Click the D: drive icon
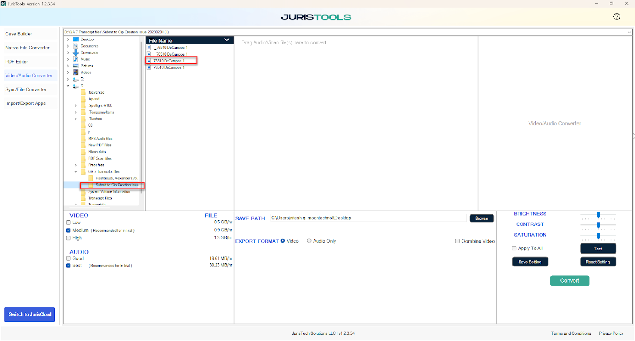Screen dimensions: 635x341 coord(76,86)
